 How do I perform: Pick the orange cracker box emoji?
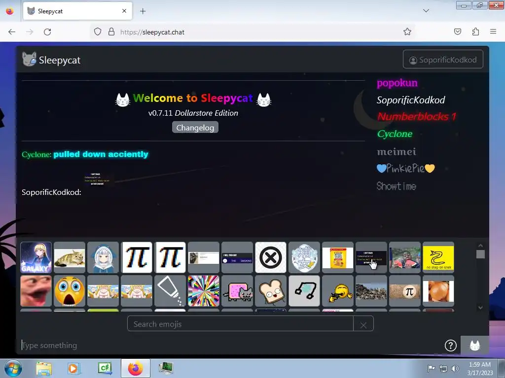click(337, 257)
